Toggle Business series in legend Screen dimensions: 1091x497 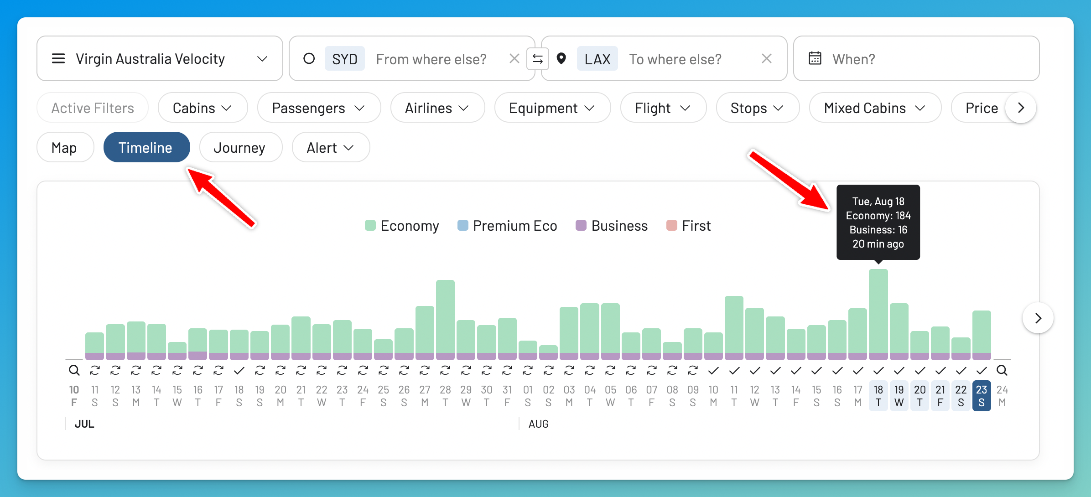click(x=612, y=226)
